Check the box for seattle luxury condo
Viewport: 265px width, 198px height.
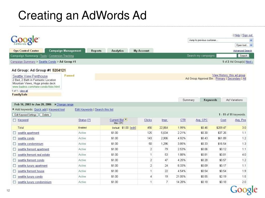pyautogui.click(x=14, y=177)
